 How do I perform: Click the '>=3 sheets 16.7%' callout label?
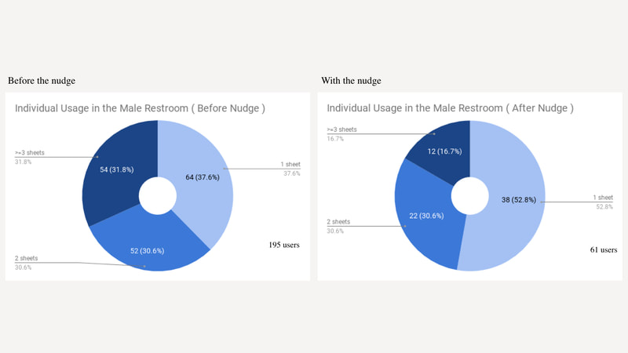point(341,133)
